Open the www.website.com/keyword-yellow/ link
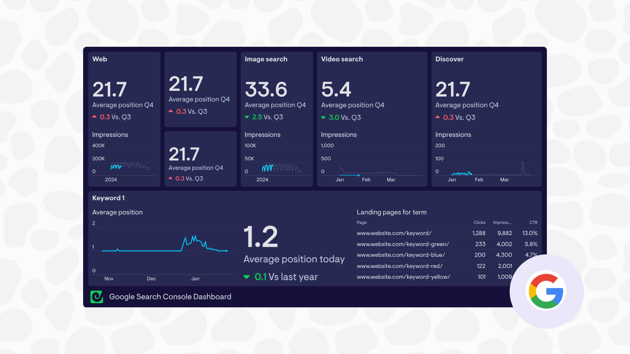 coord(403,277)
